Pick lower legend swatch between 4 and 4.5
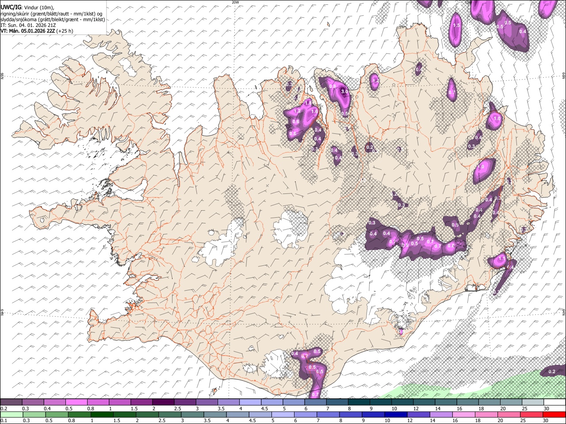This screenshot has height=424, width=566. coord(237,415)
